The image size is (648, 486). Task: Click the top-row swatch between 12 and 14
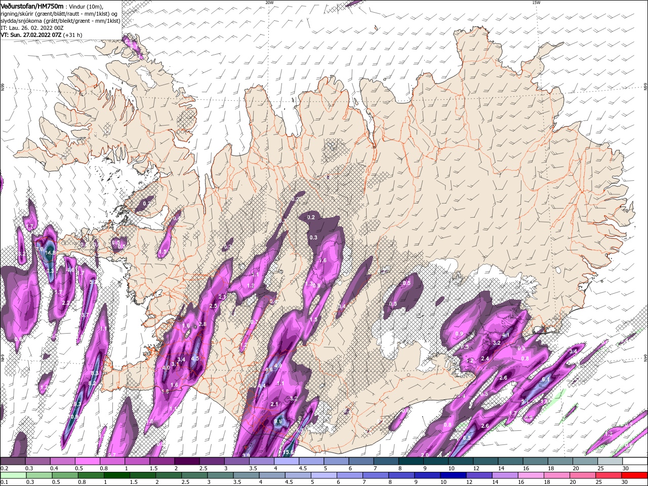tap(485, 461)
